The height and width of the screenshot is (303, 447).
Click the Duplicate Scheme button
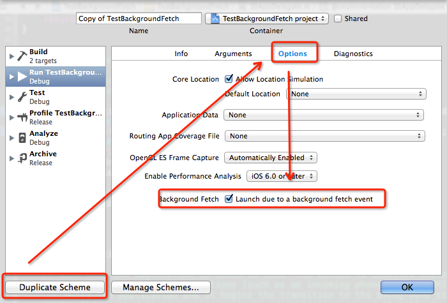[55, 288]
